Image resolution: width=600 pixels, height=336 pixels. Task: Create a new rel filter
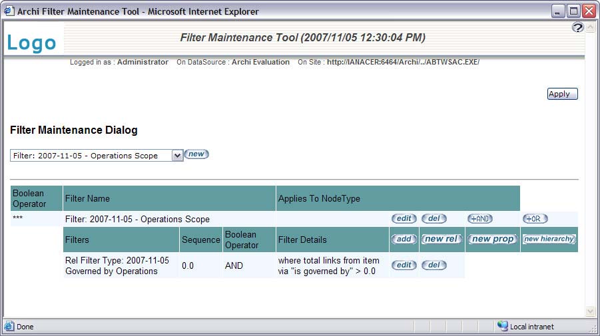click(442, 239)
